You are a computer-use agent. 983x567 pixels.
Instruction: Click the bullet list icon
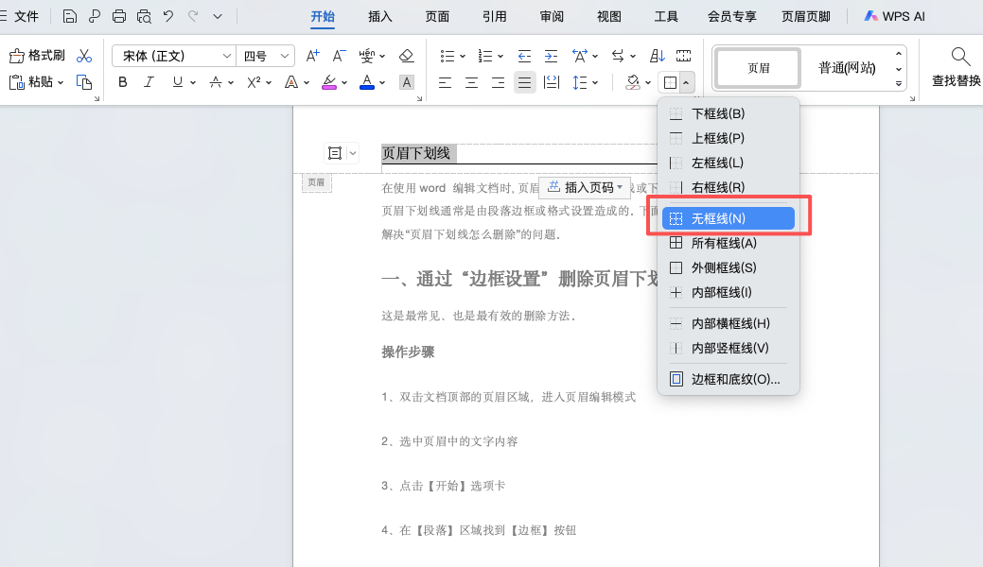(x=448, y=55)
